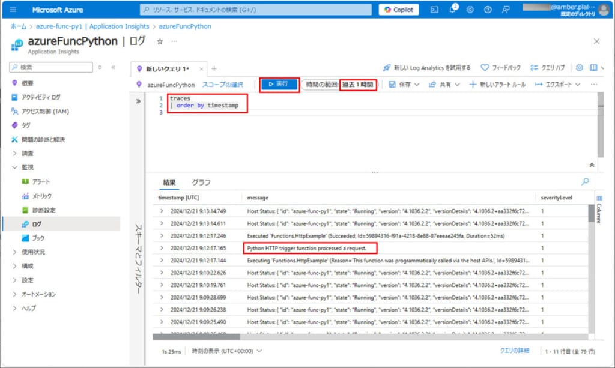The height and width of the screenshot is (368, 615).
Task: Open the 時間の範囲 time range picker
Action: (339, 85)
